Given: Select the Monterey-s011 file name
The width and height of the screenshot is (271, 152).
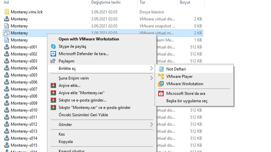Looking at the screenshot, I should pyautogui.click(x=24, y=117).
